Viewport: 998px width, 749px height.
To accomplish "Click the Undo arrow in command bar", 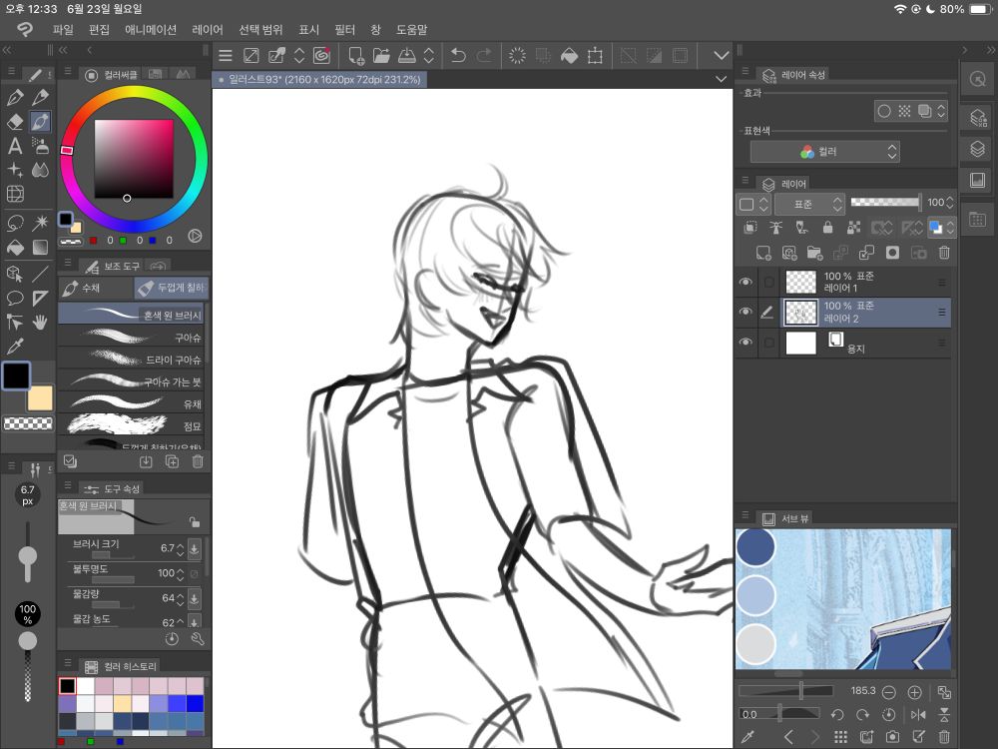I will (458, 55).
